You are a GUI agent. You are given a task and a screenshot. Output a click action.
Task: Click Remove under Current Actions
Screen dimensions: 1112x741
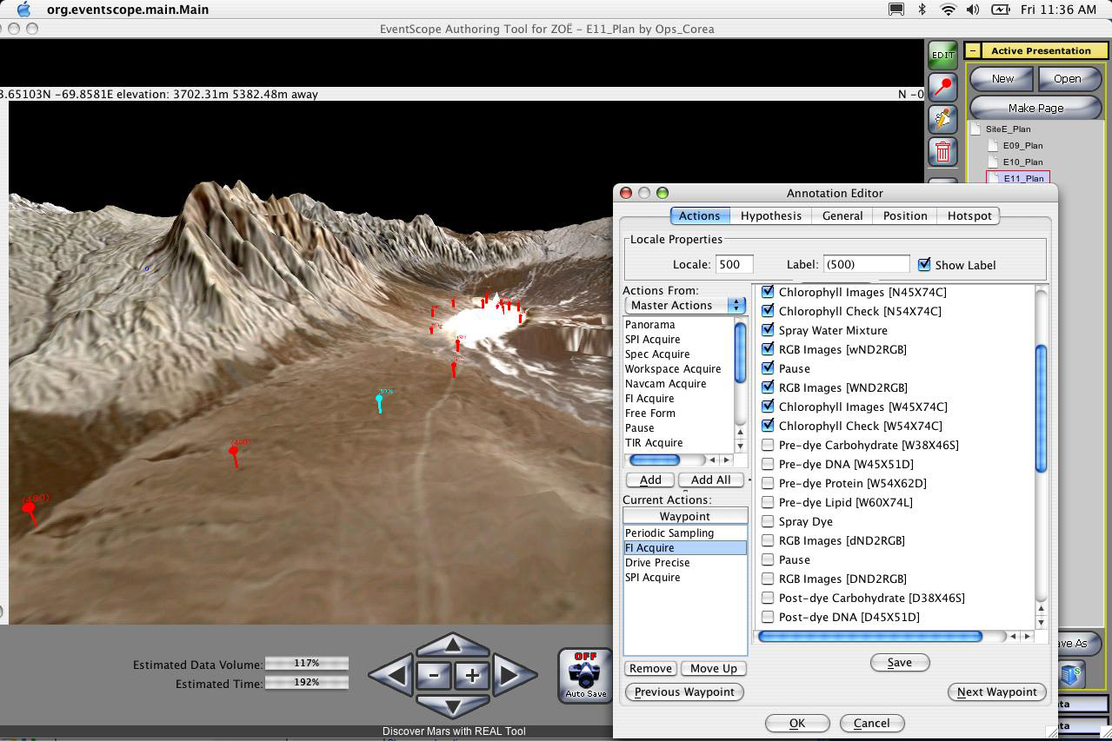[650, 668]
